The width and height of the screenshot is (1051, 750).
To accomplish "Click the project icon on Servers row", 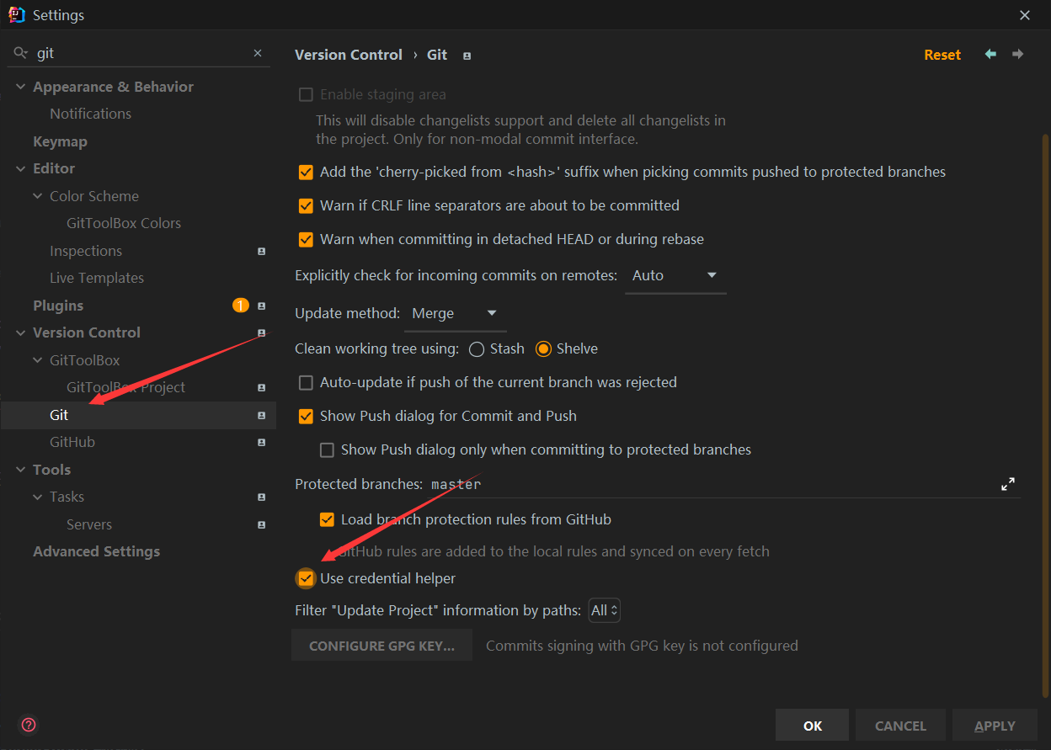I will click(262, 524).
